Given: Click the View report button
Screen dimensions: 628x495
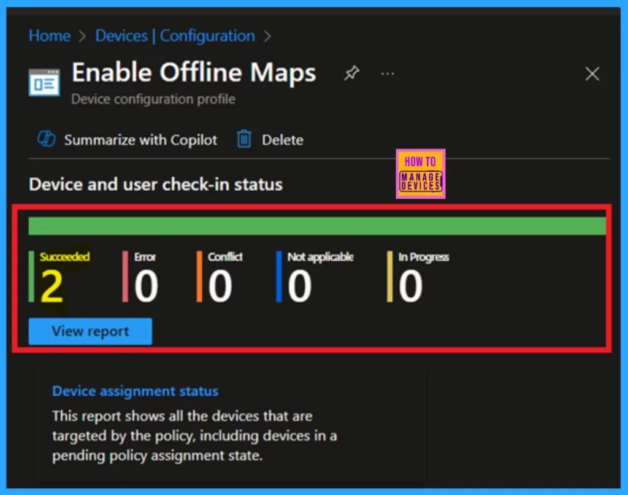Looking at the screenshot, I should point(91,331).
